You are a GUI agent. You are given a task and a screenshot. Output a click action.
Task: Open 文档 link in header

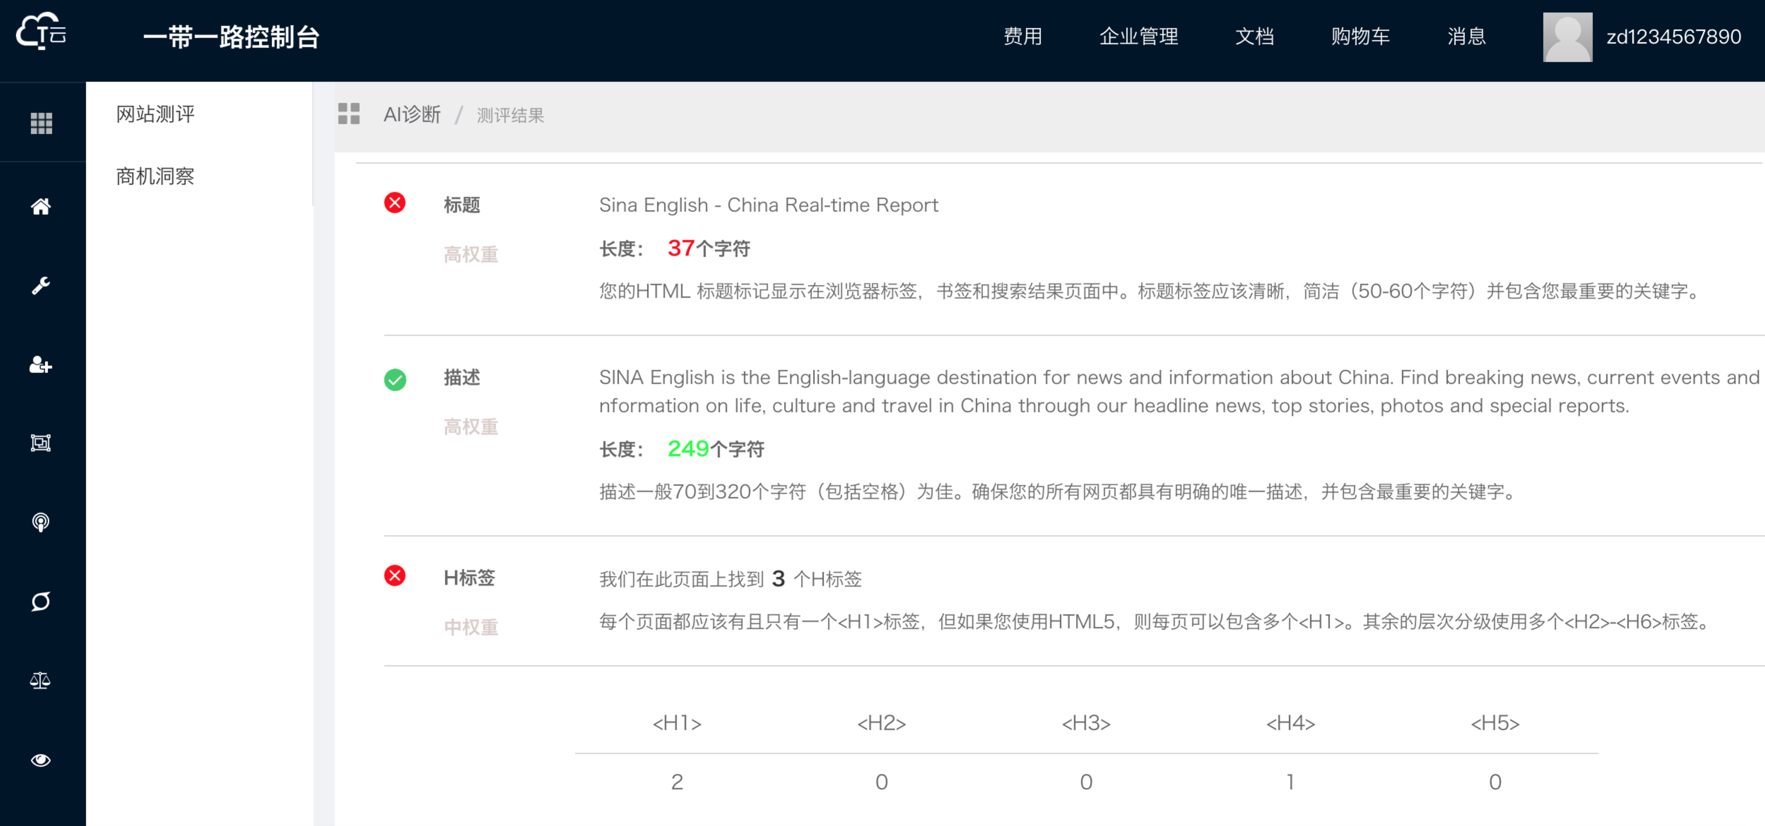(x=1254, y=37)
